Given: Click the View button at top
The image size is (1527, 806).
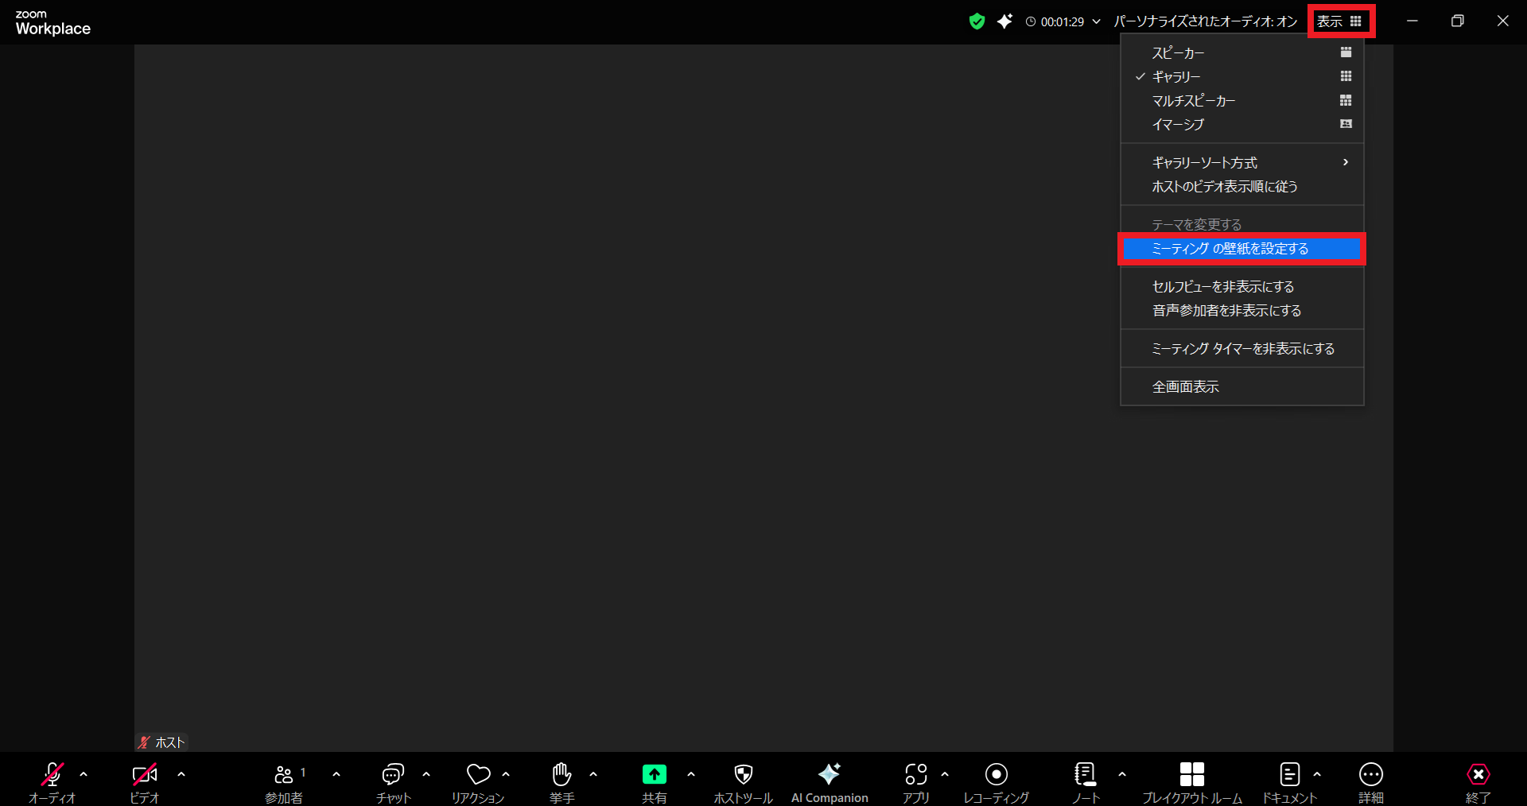Looking at the screenshot, I should coord(1340,21).
